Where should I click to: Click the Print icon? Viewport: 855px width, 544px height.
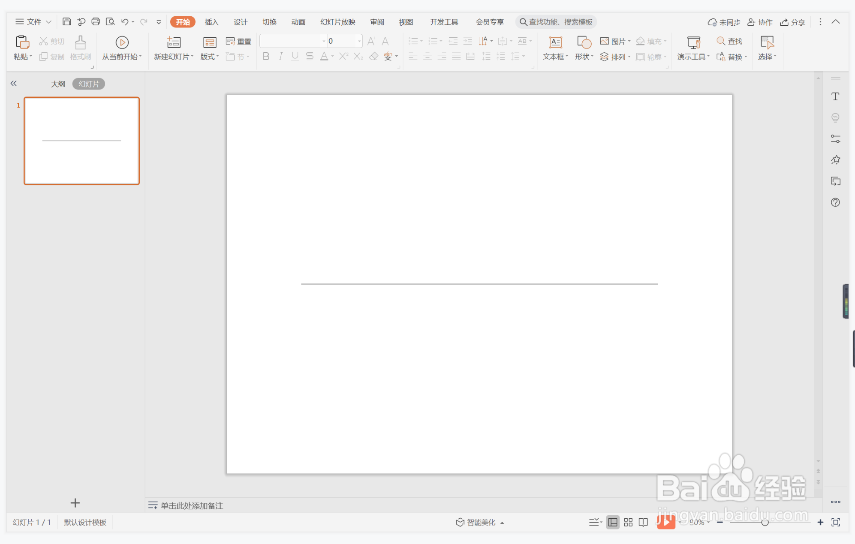tap(96, 21)
